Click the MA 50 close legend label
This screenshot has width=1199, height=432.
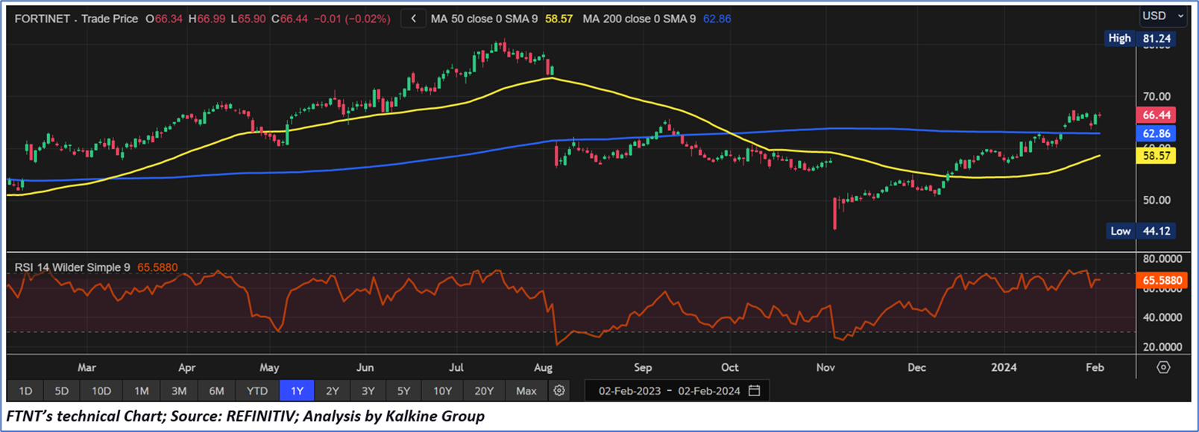pos(484,19)
